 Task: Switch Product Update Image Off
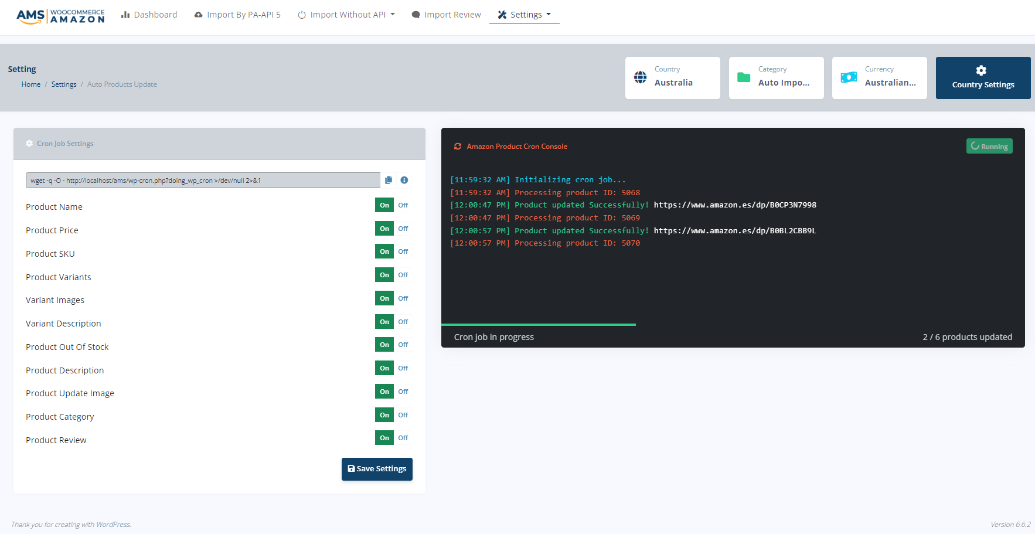pyautogui.click(x=403, y=392)
